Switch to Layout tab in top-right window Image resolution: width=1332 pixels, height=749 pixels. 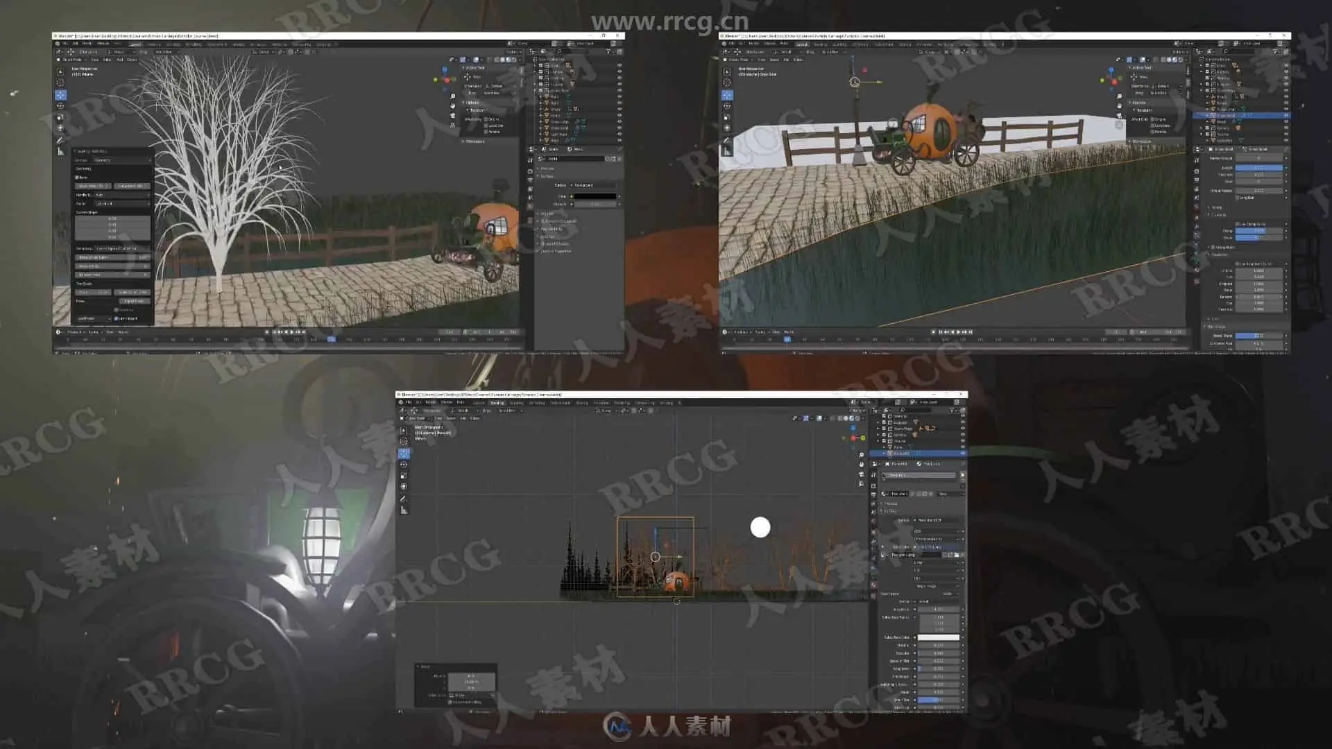tap(802, 44)
